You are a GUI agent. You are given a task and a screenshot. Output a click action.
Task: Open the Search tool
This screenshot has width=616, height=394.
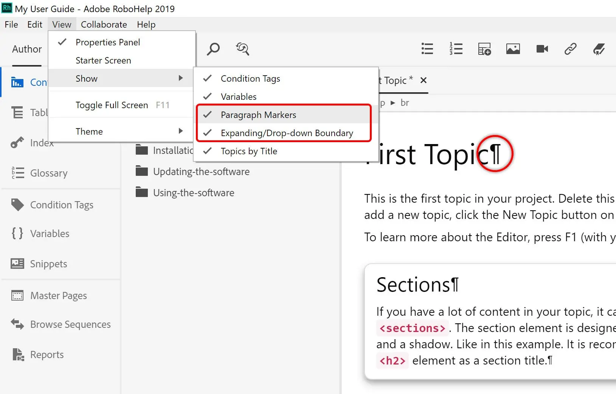(213, 49)
